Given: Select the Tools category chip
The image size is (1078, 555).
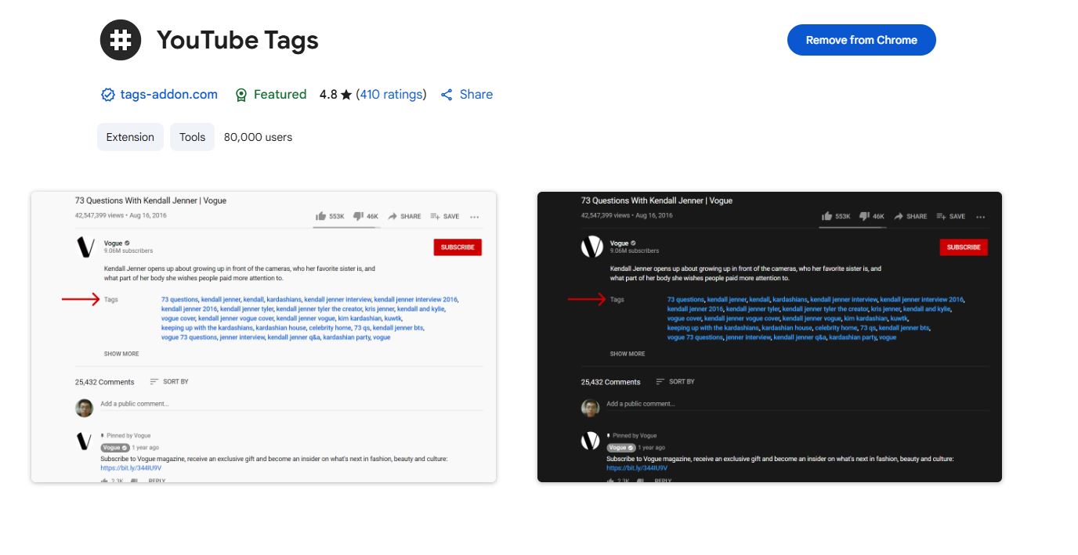Looking at the screenshot, I should (x=192, y=136).
